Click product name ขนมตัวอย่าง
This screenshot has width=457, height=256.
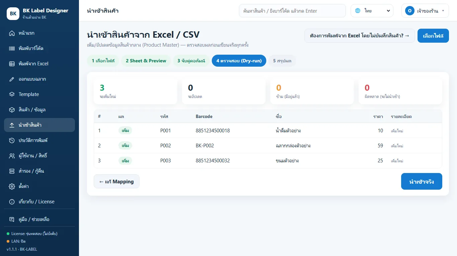point(287,161)
